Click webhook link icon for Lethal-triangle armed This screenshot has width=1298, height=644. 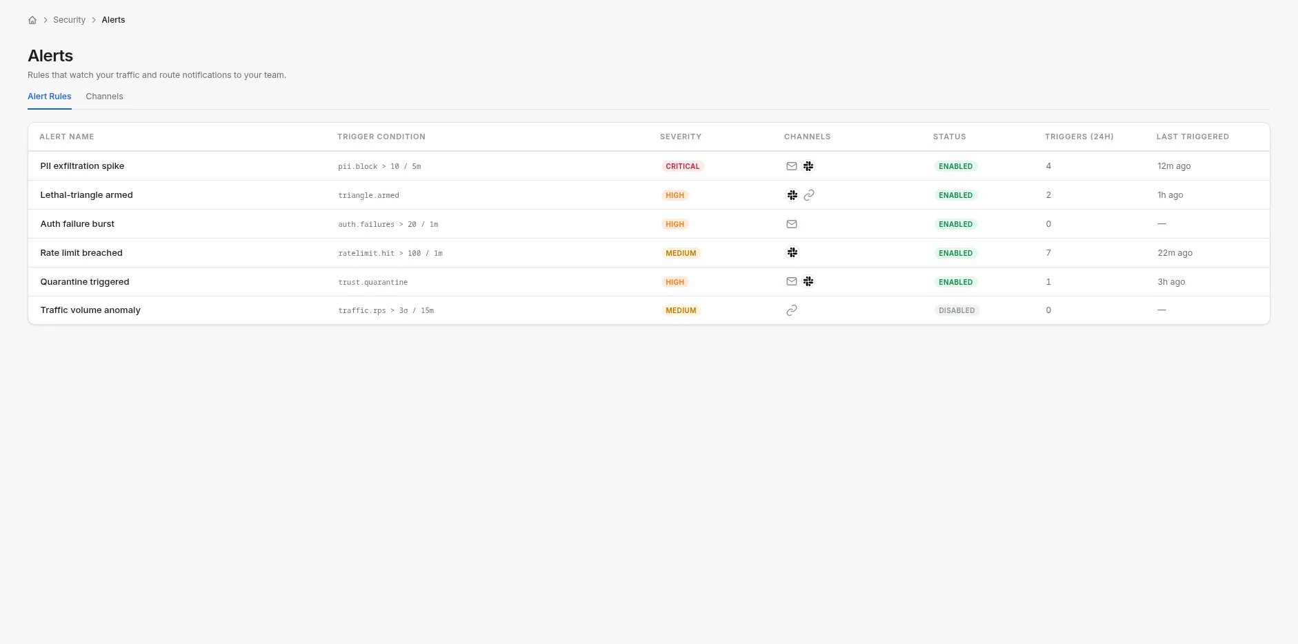[x=809, y=195]
